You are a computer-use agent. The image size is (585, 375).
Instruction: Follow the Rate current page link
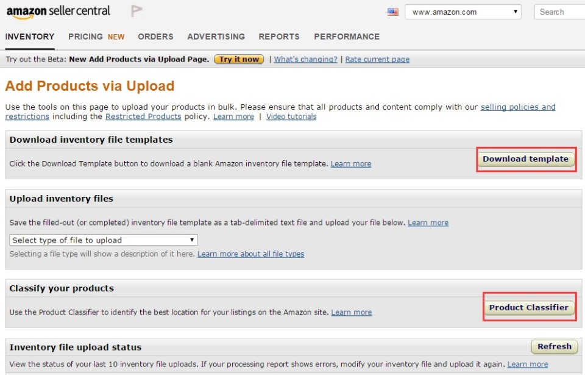[x=377, y=59]
